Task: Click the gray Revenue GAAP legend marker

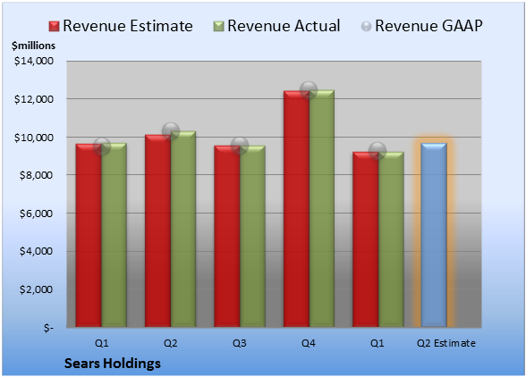Action: (x=366, y=26)
